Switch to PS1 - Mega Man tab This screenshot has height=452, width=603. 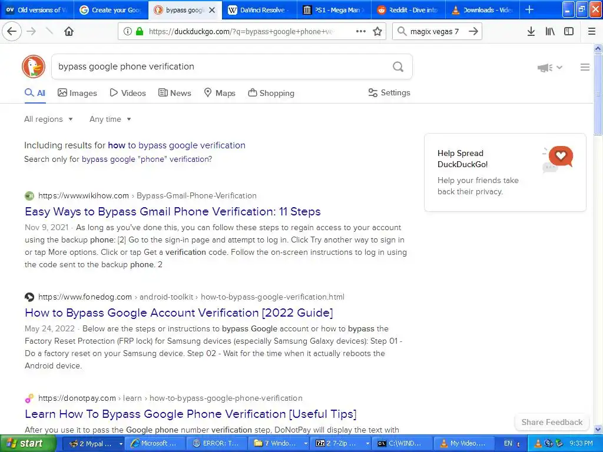[x=334, y=10]
